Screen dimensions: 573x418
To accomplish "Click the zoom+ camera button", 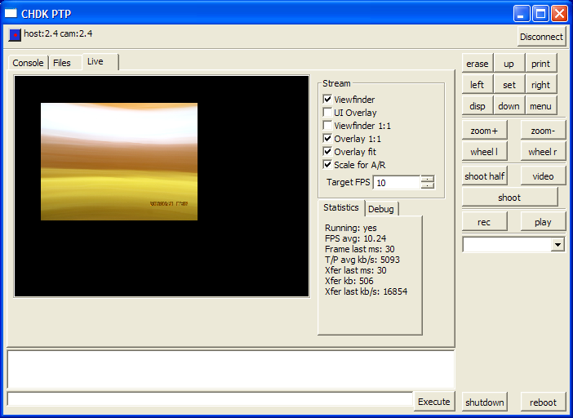I will click(x=484, y=131).
